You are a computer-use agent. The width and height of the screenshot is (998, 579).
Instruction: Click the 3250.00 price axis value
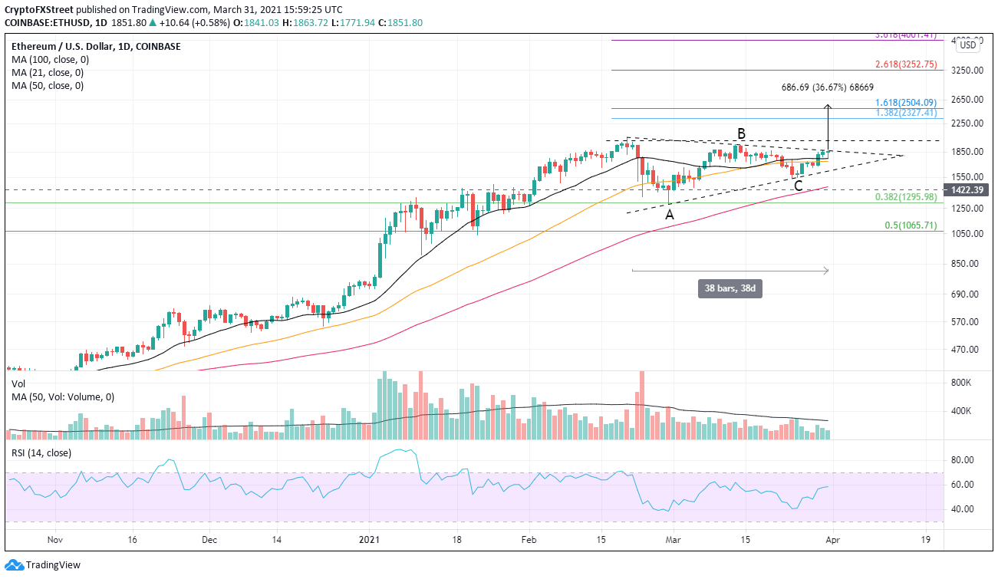tap(967, 70)
